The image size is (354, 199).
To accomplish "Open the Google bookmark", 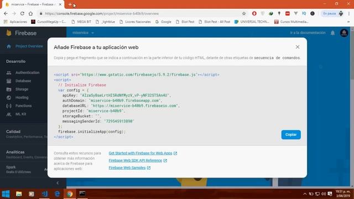I will 163,22.
